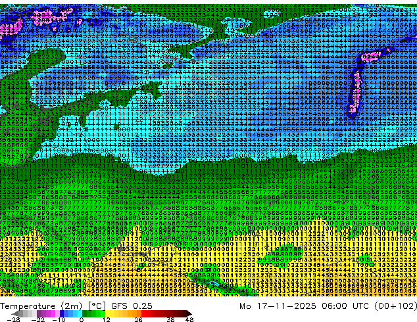The image size is (417, 322).
Task: Click the '(00+102)' forecast hour label
Action: tap(396, 306)
